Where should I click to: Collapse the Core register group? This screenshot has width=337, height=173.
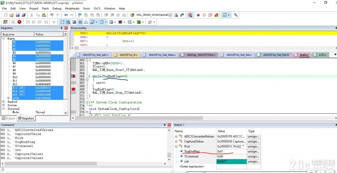tap(4, 39)
